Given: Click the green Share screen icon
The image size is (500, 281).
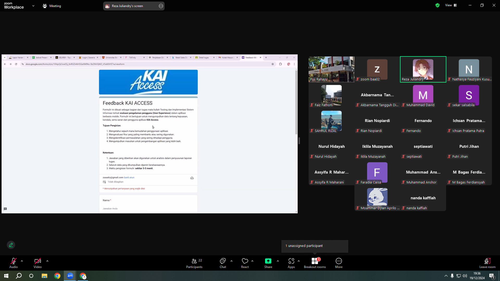Looking at the screenshot, I should coord(268,261).
